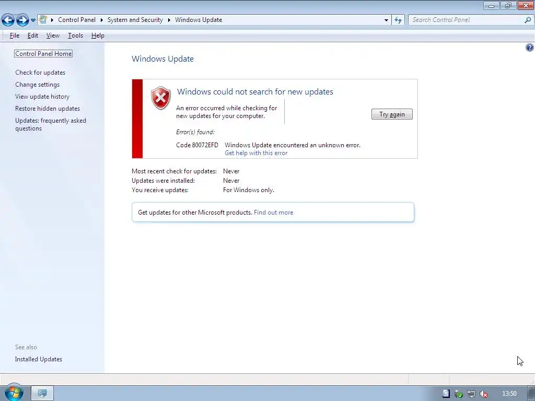This screenshot has height=401, width=535.
Task: Click 'Windows could not search for new updates'
Action: pos(255,92)
